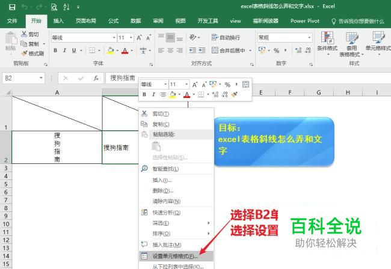Image resolution: width=391 pixels, height=269 pixels.
Task: Expand 筛选(E) submenu in context menu
Action: [x=176, y=223]
